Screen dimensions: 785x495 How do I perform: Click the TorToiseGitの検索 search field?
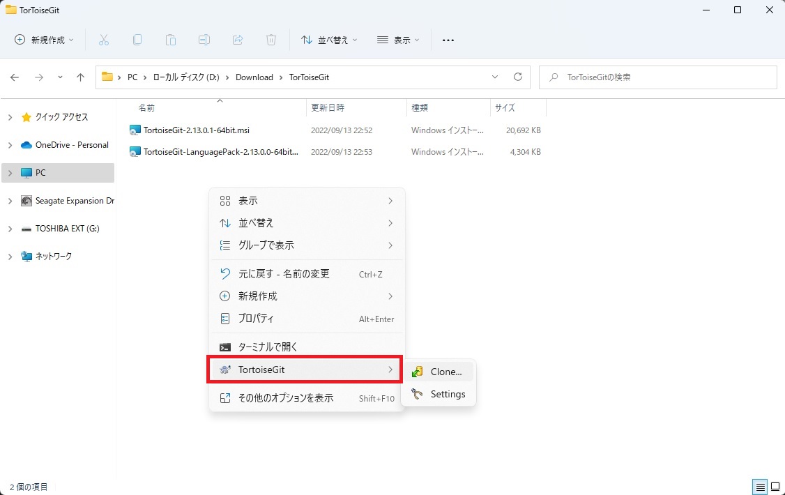tap(658, 77)
